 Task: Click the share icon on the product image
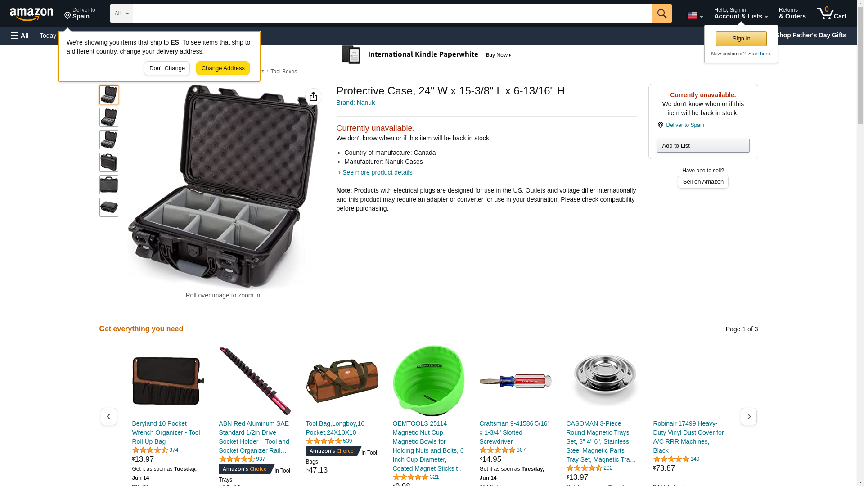pos(313,97)
